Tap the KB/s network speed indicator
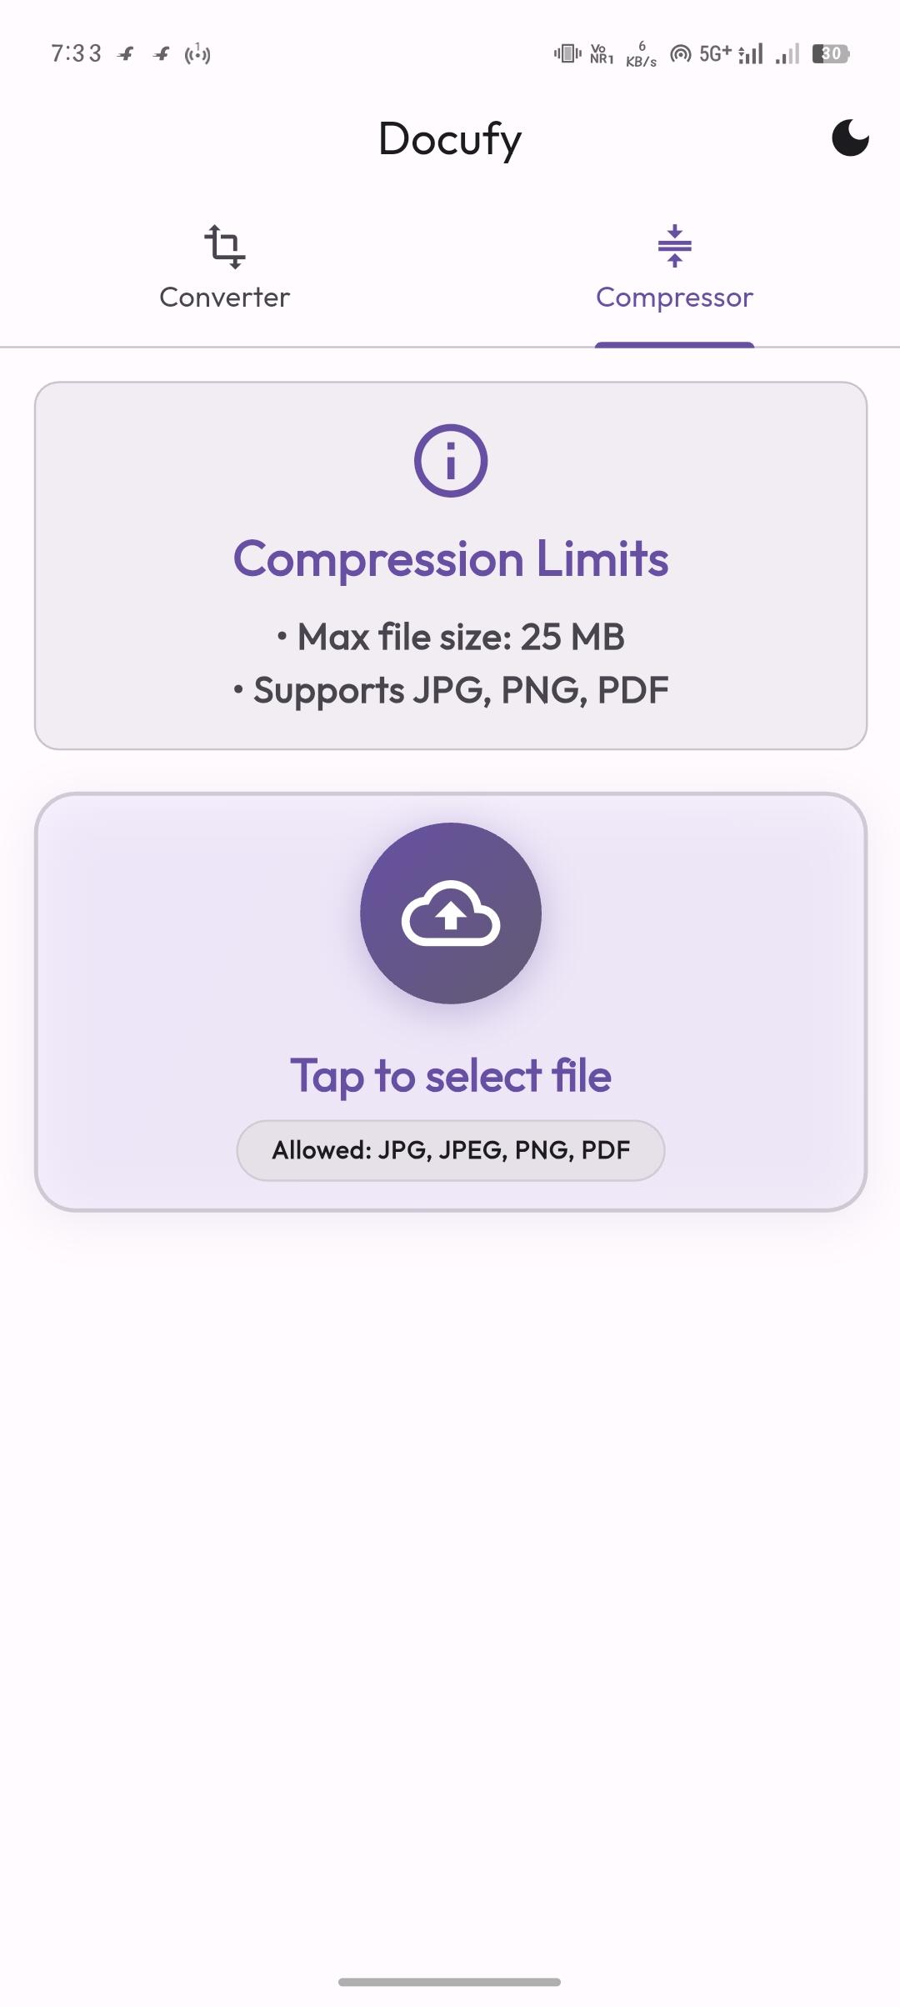Image resolution: width=900 pixels, height=2007 pixels. [641, 54]
